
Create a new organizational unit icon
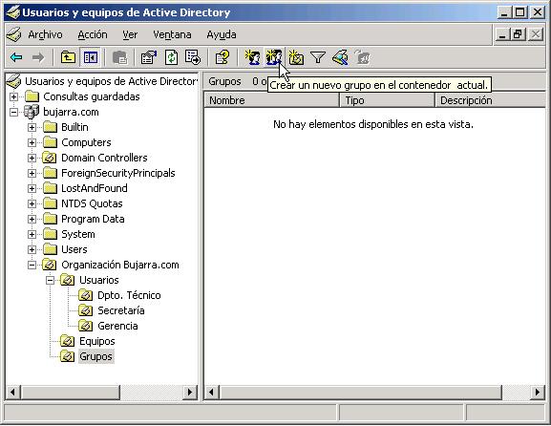pyautogui.click(x=296, y=57)
